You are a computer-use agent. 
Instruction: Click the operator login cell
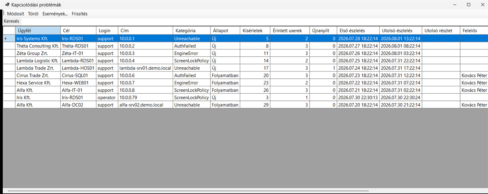[x=107, y=97]
